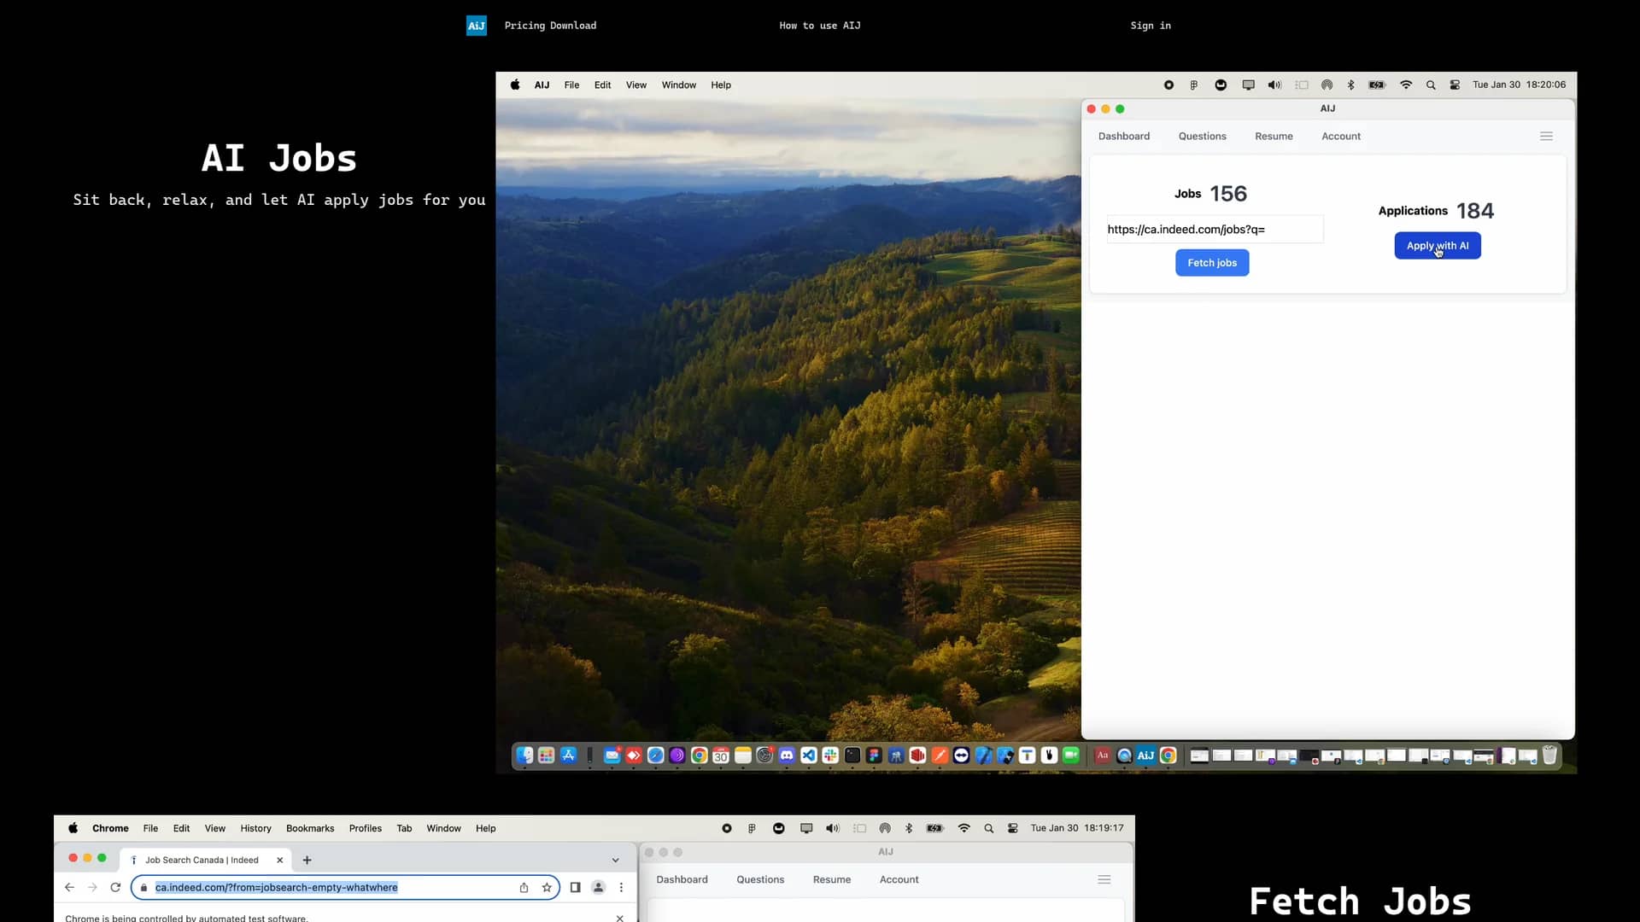Open the Chrome dock icon beside the Calendar
The width and height of the screenshot is (1640, 922).
700,756
